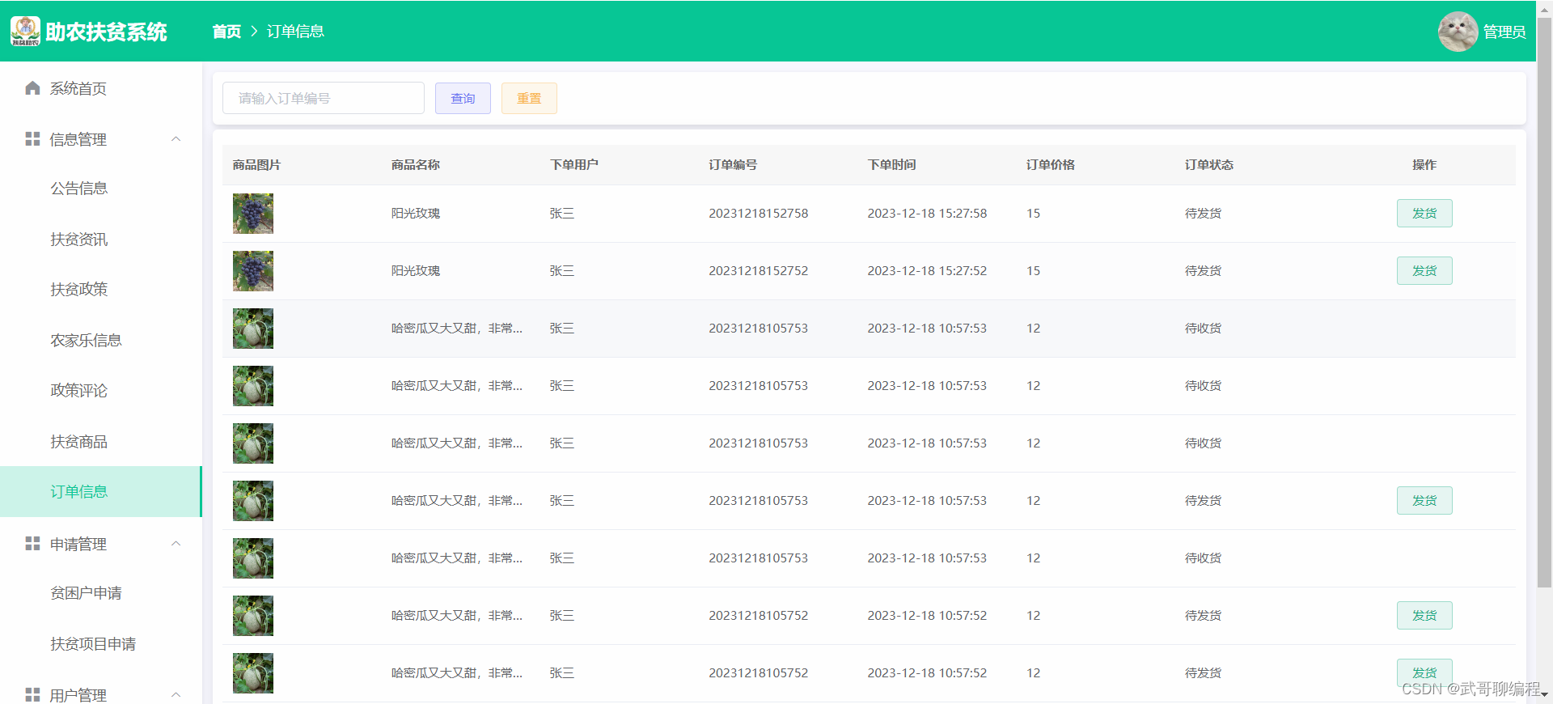Click the grid icon beside 用户管理

coord(32,695)
